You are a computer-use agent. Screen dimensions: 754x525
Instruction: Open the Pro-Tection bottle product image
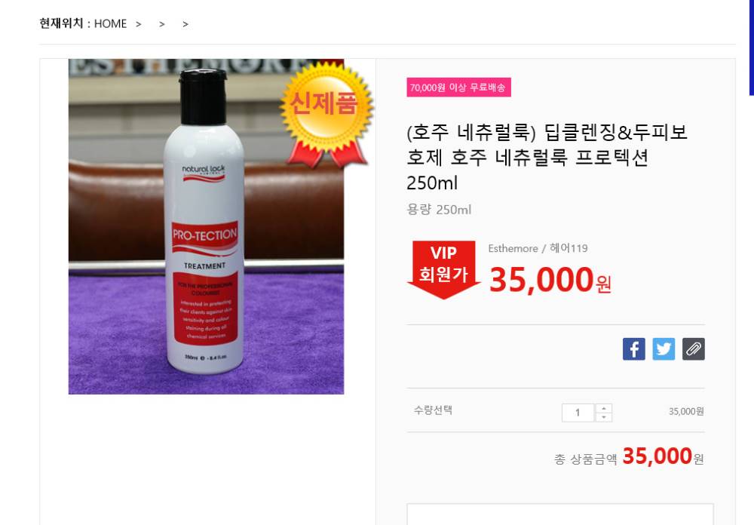[206, 226]
